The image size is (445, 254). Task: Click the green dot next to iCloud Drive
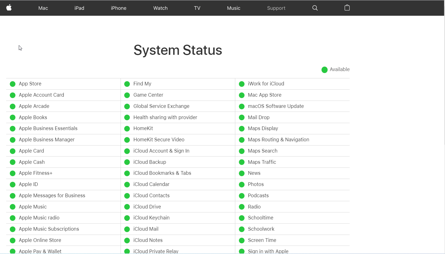127,207
